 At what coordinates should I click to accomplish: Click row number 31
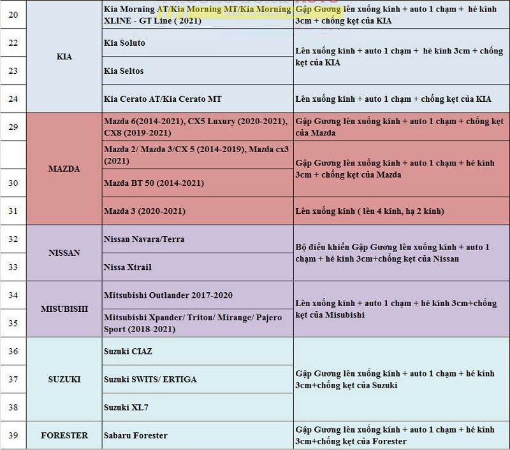(13, 211)
